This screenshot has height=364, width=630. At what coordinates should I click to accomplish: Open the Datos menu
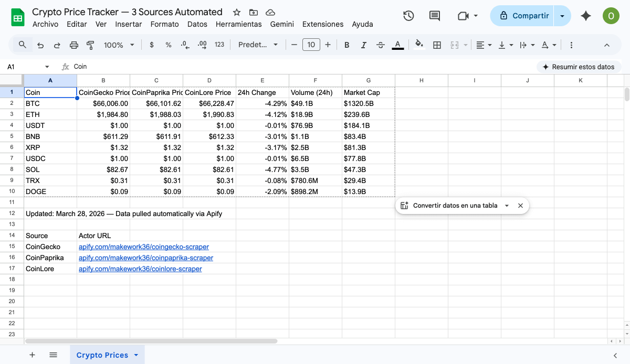pos(197,24)
